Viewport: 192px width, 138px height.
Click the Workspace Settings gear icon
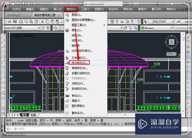pos(43,28)
